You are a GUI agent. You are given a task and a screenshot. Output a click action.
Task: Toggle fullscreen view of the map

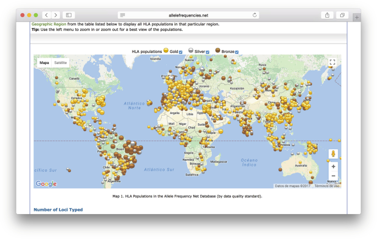click(x=332, y=63)
